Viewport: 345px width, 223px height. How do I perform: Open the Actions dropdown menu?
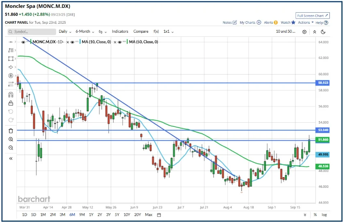tap(306, 23)
